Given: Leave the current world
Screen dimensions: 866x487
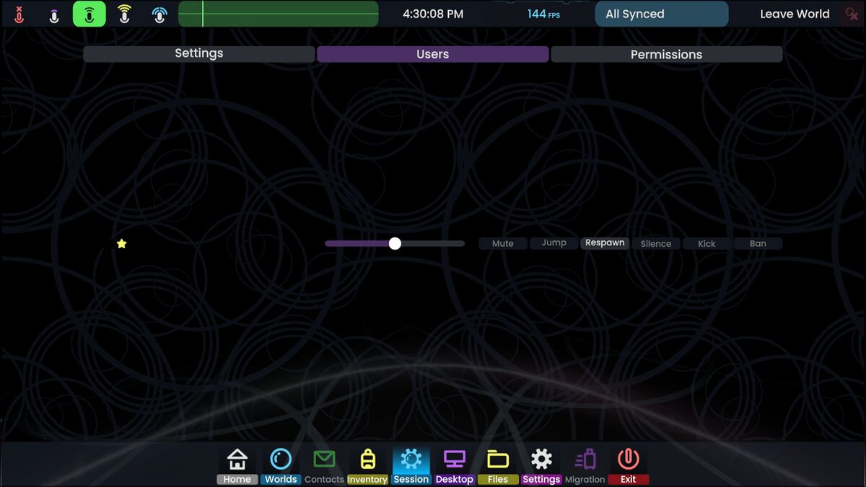Looking at the screenshot, I should coord(795,14).
